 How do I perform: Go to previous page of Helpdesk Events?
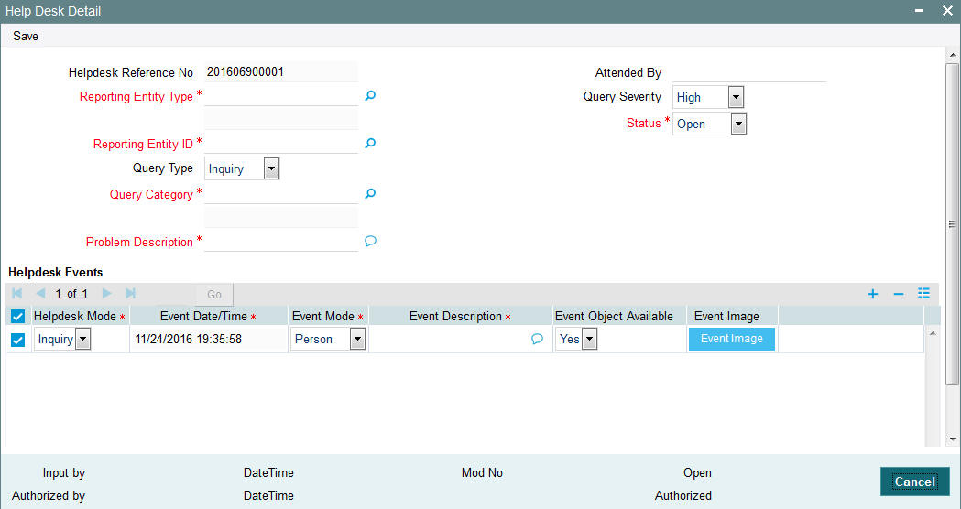pos(40,293)
